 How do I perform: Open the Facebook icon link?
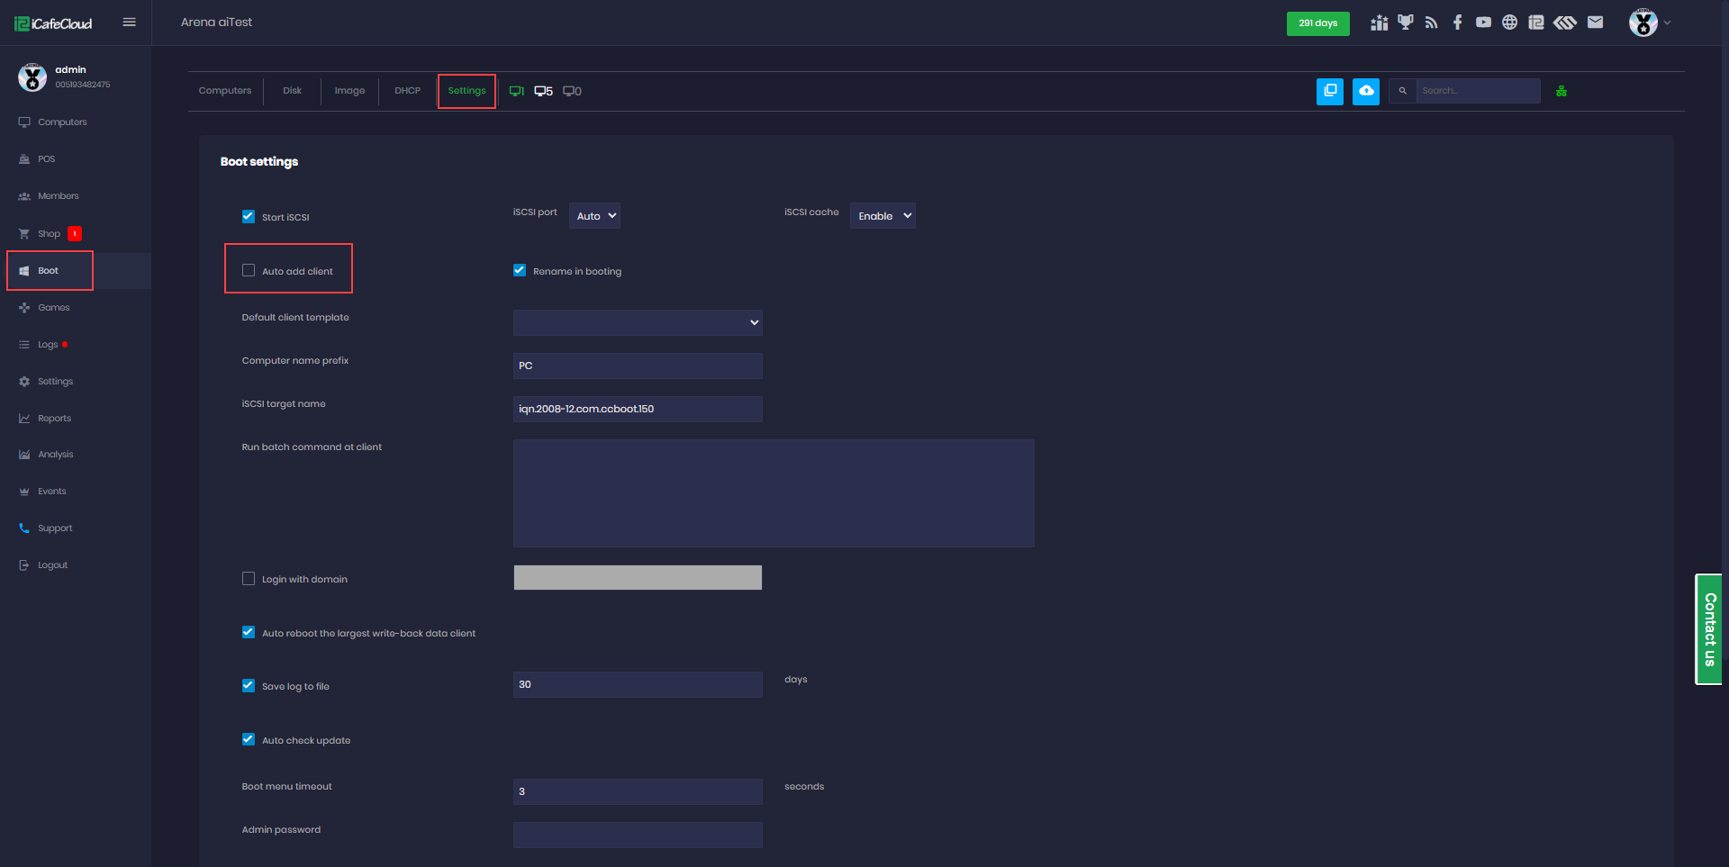point(1457,23)
